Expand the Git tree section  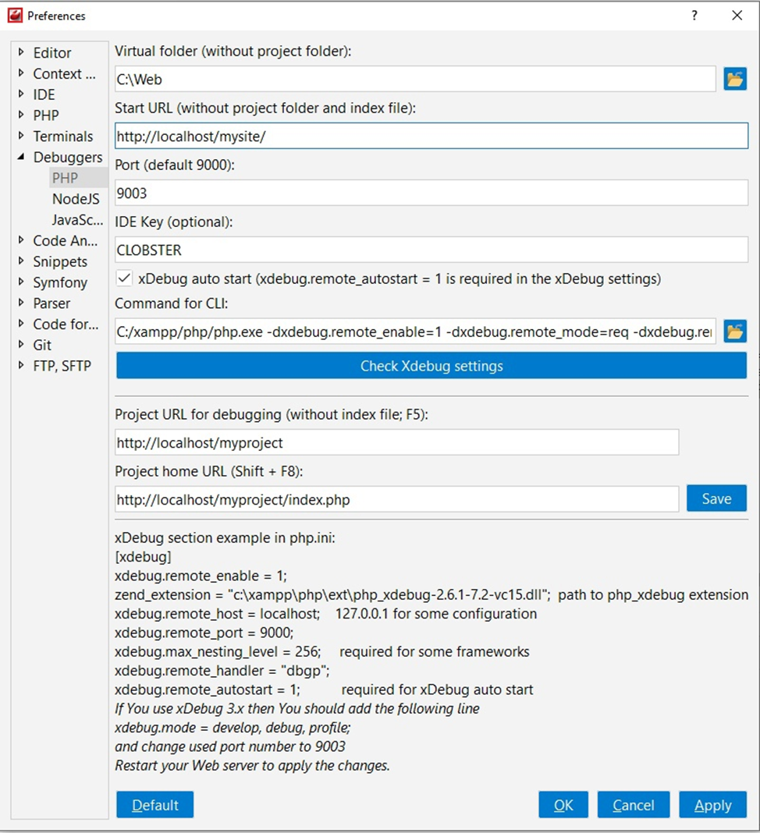click(21, 344)
